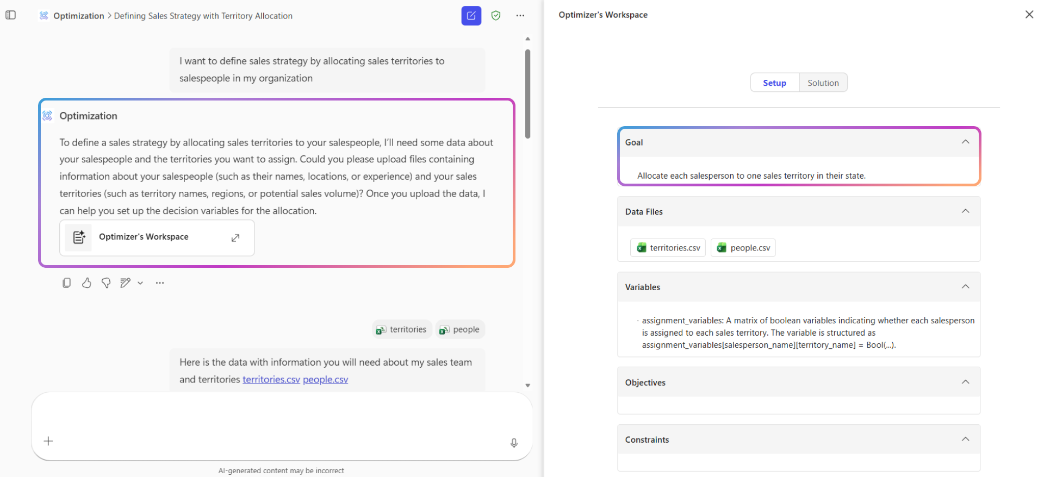The width and height of the screenshot is (1044, 477).
Task: Click the microphone voice input icon
Action: (513, 443)
